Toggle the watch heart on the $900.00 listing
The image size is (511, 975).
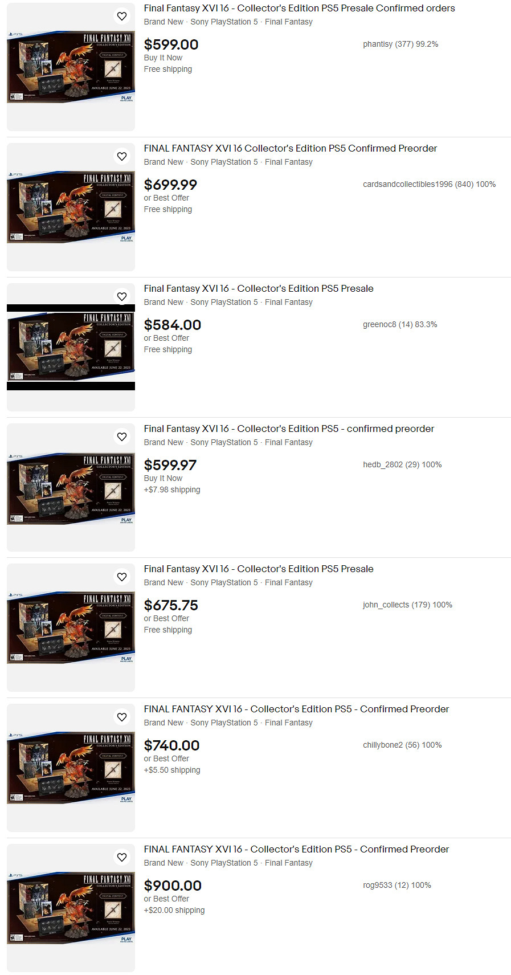[122, 857]
